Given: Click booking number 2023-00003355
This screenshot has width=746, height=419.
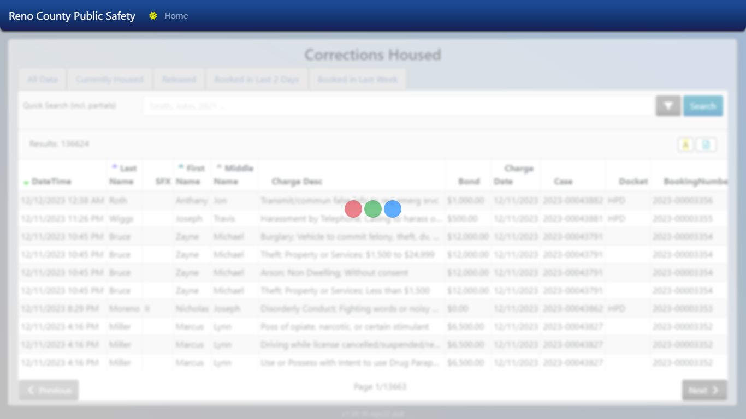Looking at the screenshot, I should click(683, 219).
